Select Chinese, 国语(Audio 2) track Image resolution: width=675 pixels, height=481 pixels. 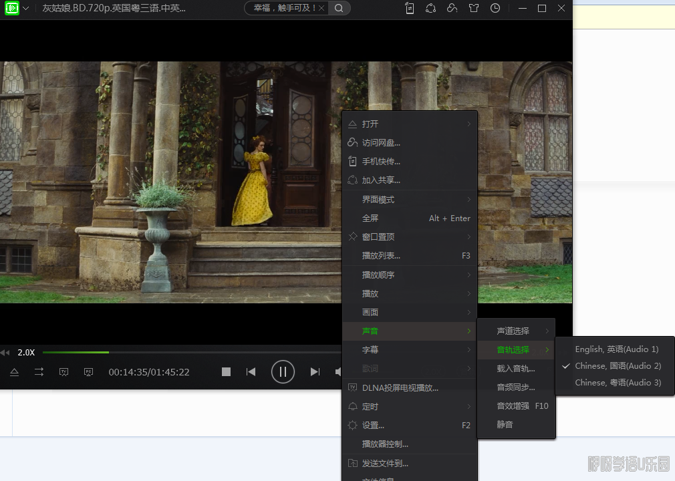615,366
